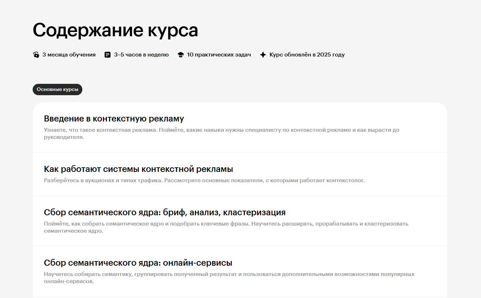This screenshot has width=481, height=298.
Task: Expand "Сбор семантического ядра: онлайн-сервисы"
Action: click(x=240, y=270)
